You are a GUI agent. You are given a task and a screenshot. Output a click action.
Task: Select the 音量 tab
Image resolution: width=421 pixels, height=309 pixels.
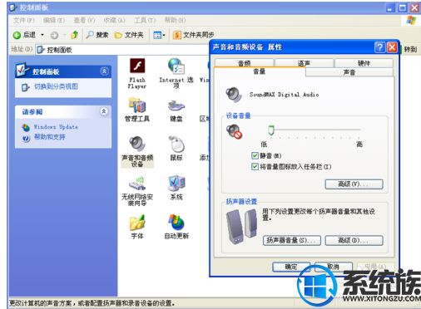click(260, 71)
